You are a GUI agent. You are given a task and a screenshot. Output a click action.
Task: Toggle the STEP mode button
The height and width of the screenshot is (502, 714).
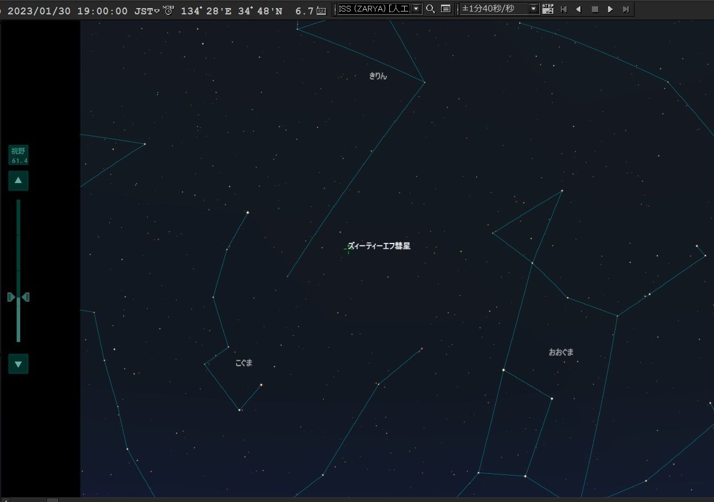(x=548, y=9)
